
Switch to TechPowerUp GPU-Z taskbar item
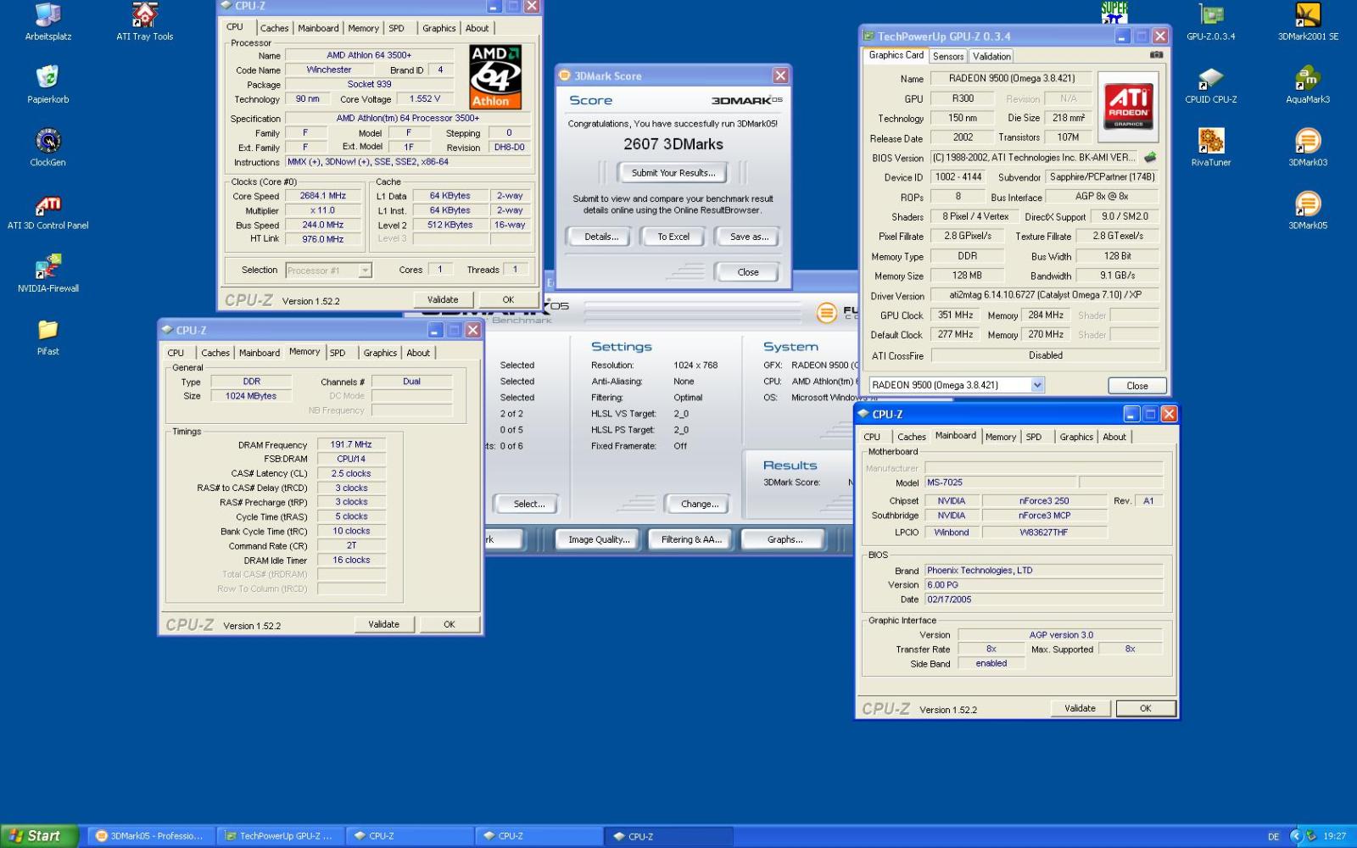tap(280, 836)
